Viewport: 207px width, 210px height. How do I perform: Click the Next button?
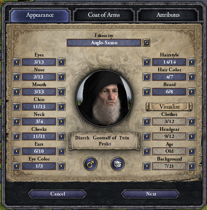151,194
